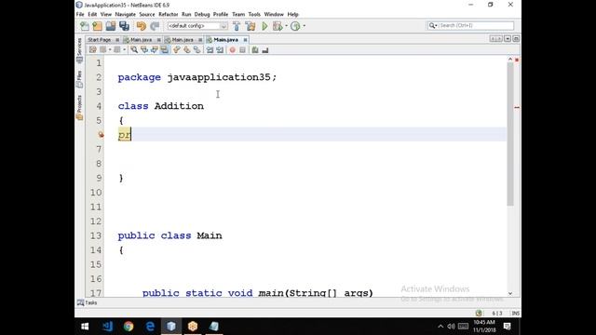596x335 pixels.
Task: Open the Tools menu
Action: tap(254, 15)
